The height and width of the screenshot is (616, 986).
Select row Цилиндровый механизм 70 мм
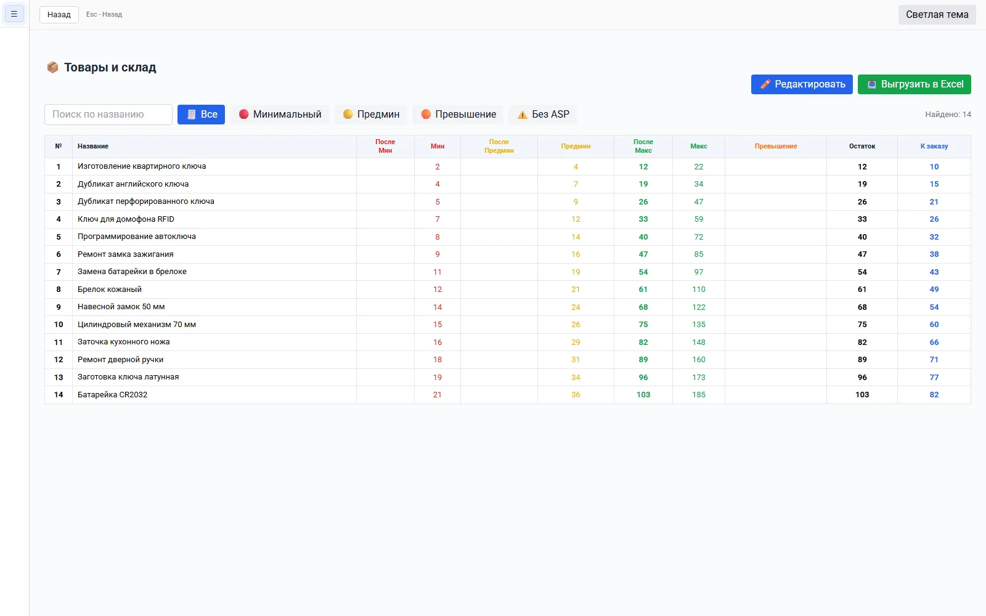[x=508, y=325]
